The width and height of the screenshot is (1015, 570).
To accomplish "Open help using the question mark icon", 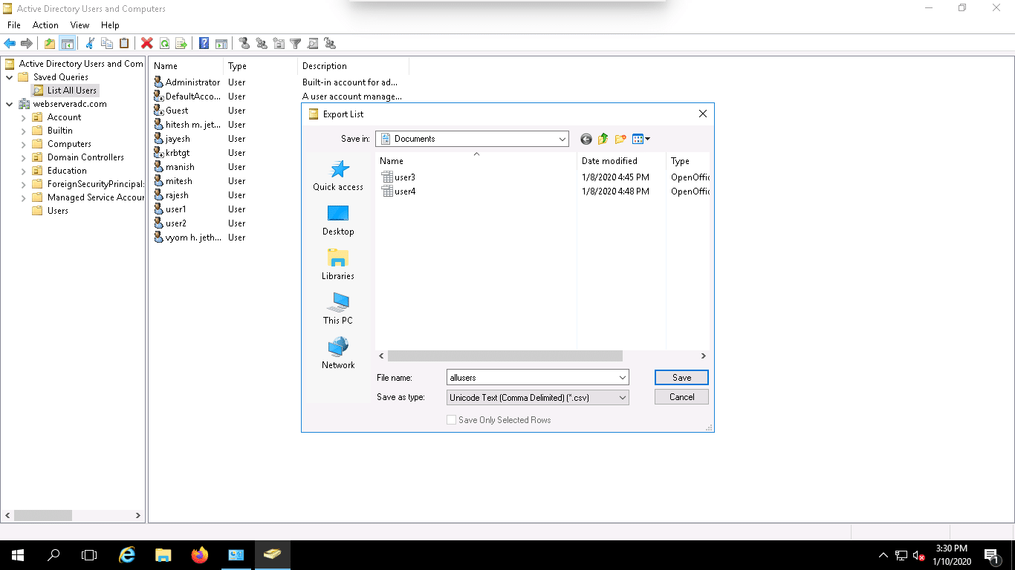I will [204, 43].
